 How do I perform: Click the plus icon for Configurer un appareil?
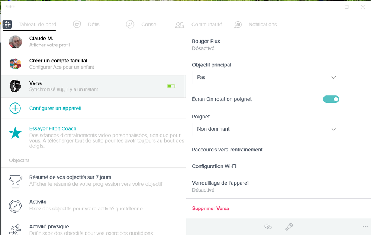click(x=15, y=108)
